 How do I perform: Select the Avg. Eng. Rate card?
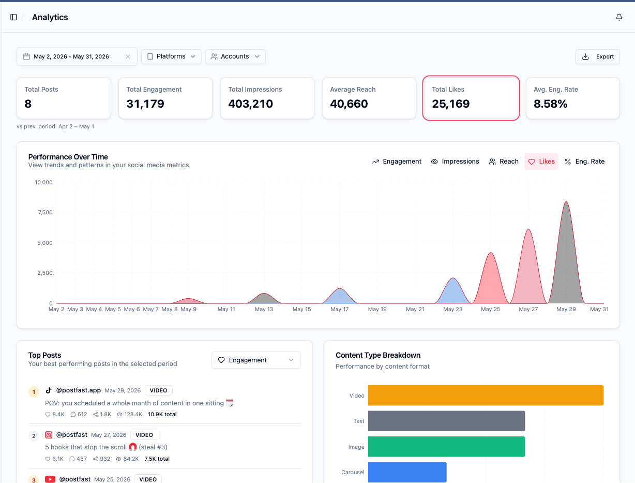pyautogui.click(x=573, y=98)
